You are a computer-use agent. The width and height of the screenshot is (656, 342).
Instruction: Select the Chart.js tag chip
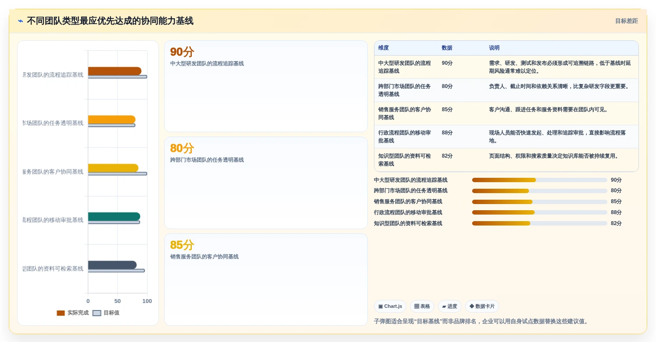(x=390, y=307)
